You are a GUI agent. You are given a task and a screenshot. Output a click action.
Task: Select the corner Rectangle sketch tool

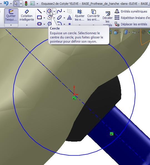click(x=39, y=18)
